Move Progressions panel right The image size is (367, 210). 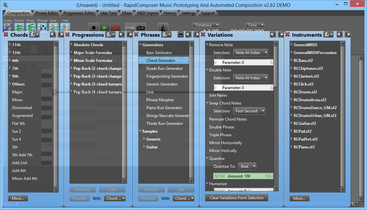(129, 35)
